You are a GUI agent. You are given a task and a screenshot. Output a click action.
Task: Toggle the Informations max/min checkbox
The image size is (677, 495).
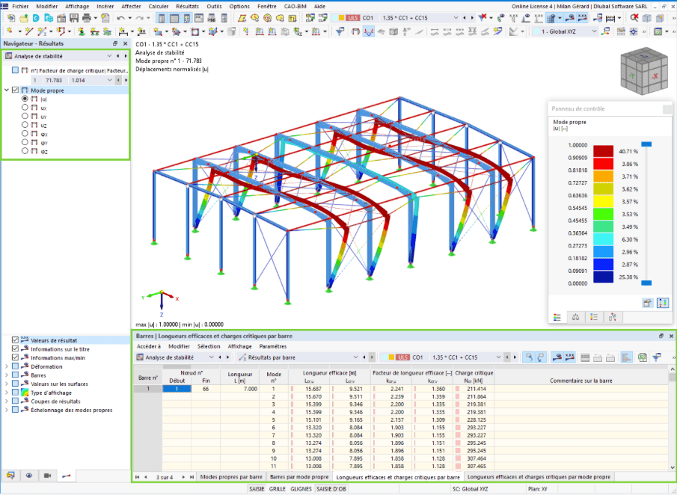coord(16,357)
